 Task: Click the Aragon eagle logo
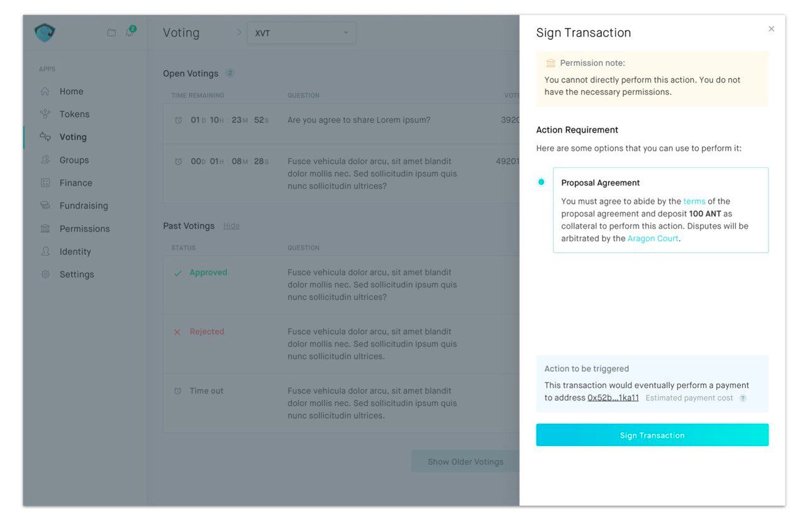click(x=45, y=32)
